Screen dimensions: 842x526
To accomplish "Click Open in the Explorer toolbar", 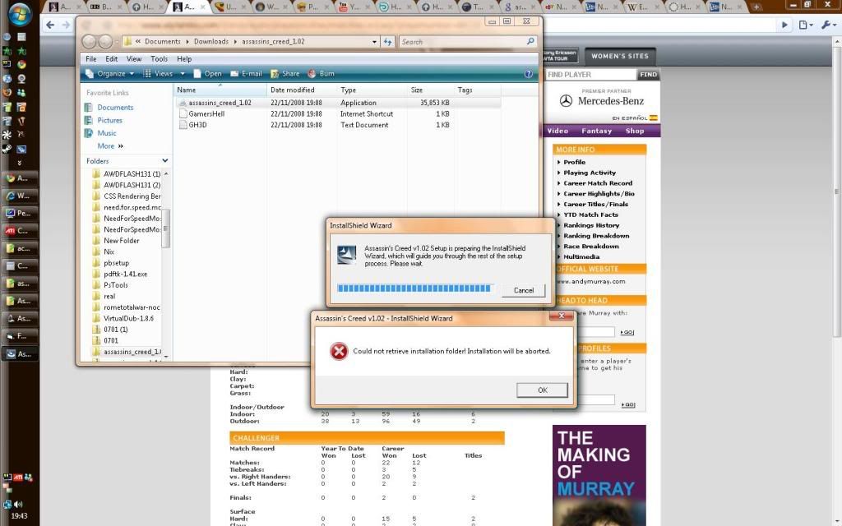I will click(207, 74).
